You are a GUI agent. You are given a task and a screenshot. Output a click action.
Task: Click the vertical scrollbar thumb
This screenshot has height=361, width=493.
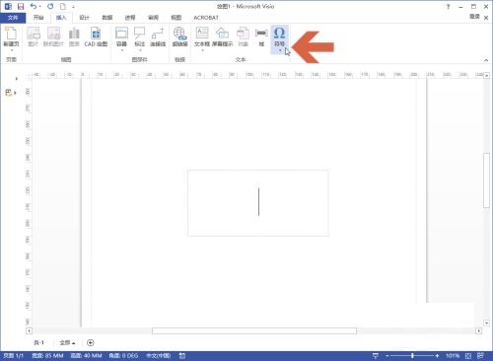[x=486, y=180]
